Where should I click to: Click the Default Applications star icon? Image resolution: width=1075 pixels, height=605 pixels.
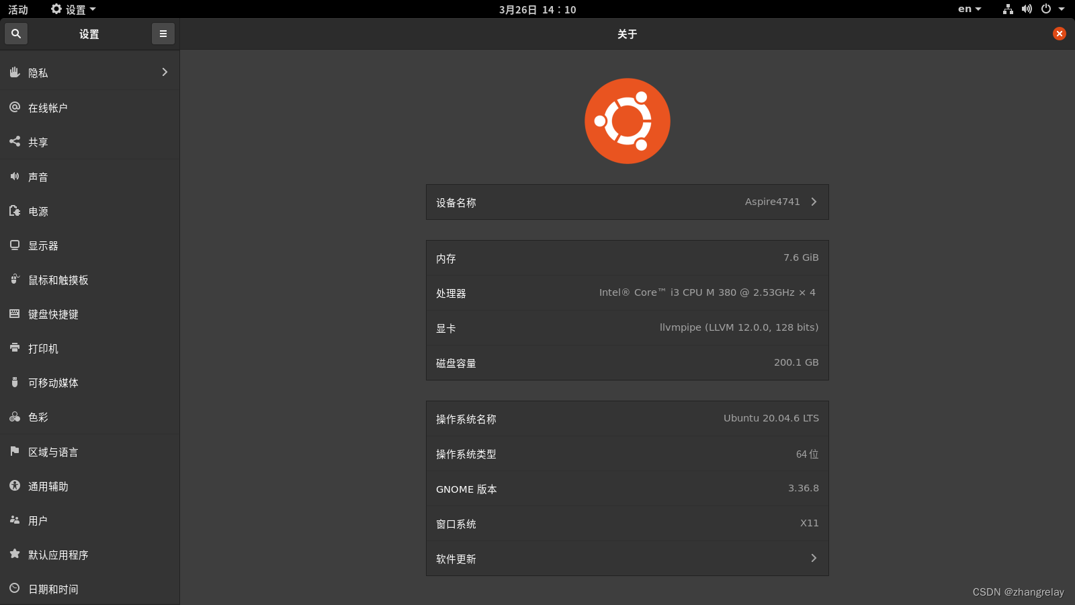point(15,554)
